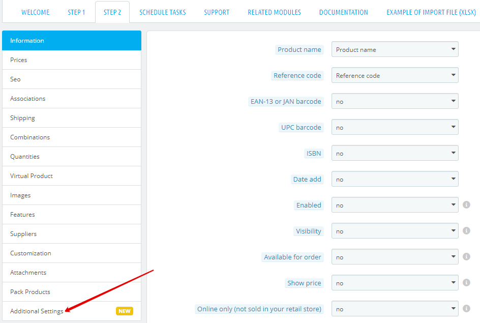Image resolution: width=480 pixels, height=323 pixels.
Task: Select Shipping in the sidebar
Action: pyautogui.click(x=72, y=118)
